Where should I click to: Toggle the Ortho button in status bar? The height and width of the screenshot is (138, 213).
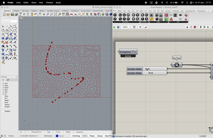click(85, 136)
